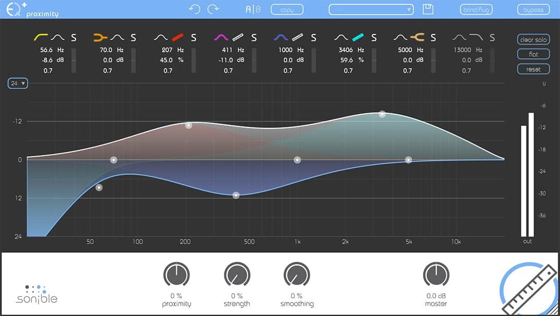The width and height of the screenshot is (560, 316).
Task: Solo the 5000 Hz band
Action: (x=433, y=37)
